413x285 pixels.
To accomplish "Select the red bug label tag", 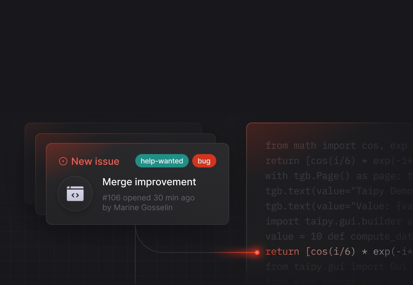I will click(x=204, y=161).
